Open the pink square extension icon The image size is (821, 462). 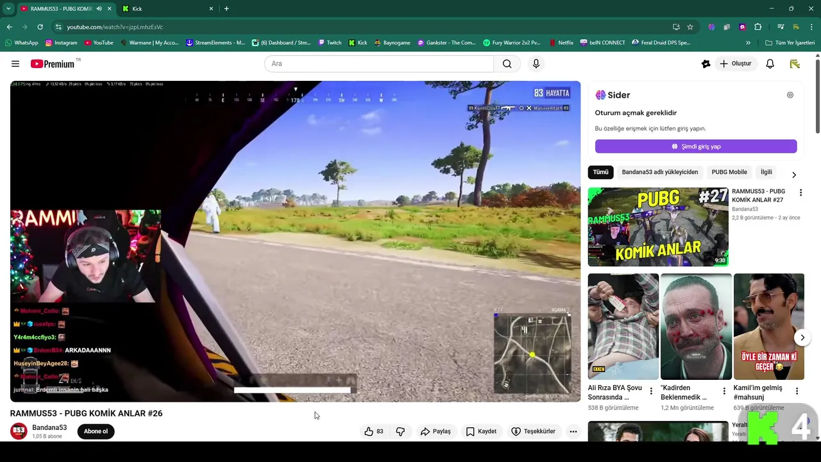pos(742,27)
